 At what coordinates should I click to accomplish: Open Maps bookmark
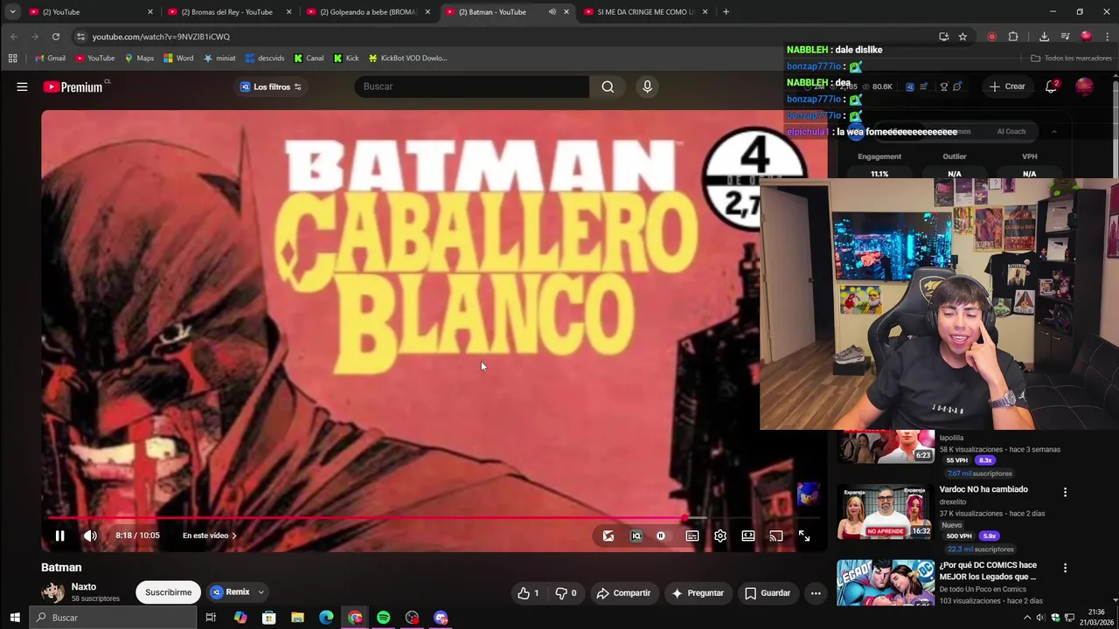(139, 59)
